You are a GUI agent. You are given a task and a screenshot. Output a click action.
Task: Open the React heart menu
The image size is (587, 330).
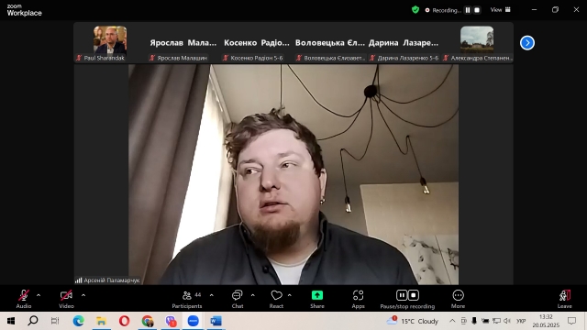276,299
